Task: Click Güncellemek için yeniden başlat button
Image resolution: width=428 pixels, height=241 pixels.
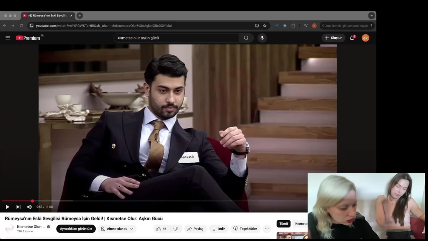Action: point(345,25)
